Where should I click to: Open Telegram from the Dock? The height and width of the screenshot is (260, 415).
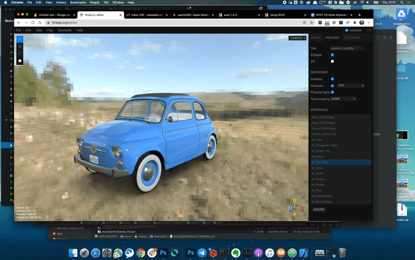pos(202,253)
